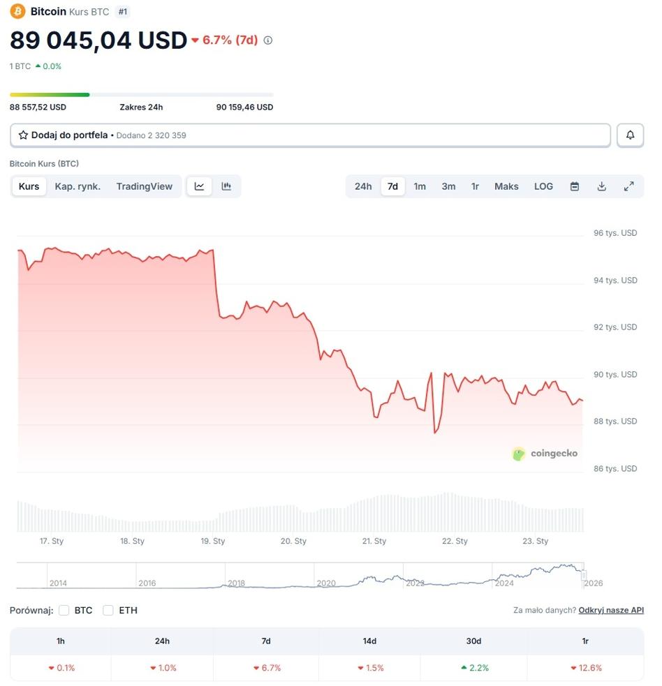The height and width of the screenshot is (686, 662).
Task: Download chart data icon
Action: (x=601, y=186)
